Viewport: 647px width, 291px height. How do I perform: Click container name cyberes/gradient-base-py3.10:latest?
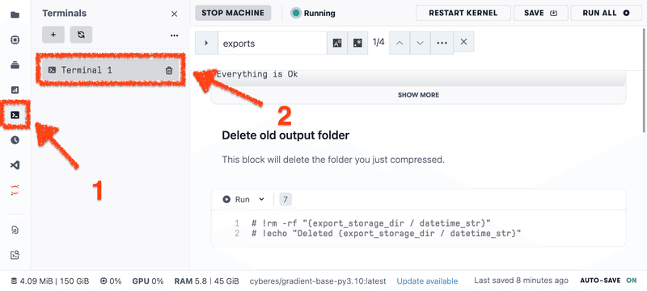pos(318,281)
